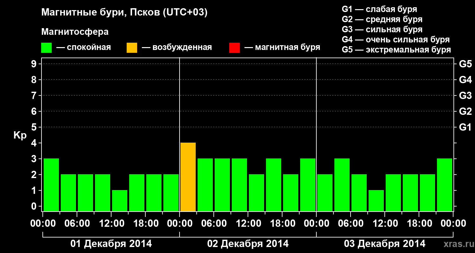
Task: Click the 'G3 — сильная буря' legend line
Action: [x=382, y=29]
